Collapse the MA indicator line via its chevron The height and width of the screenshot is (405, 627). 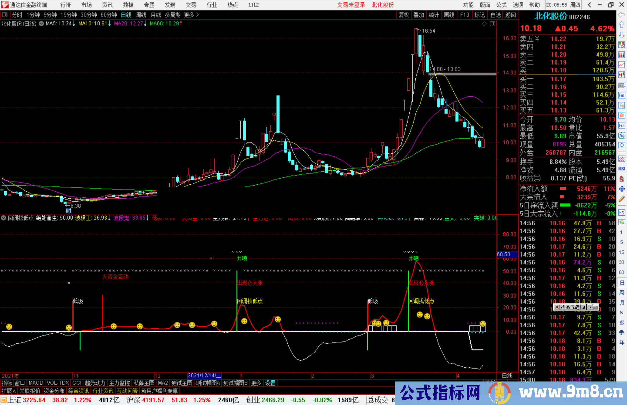click(x=41, y=24)
